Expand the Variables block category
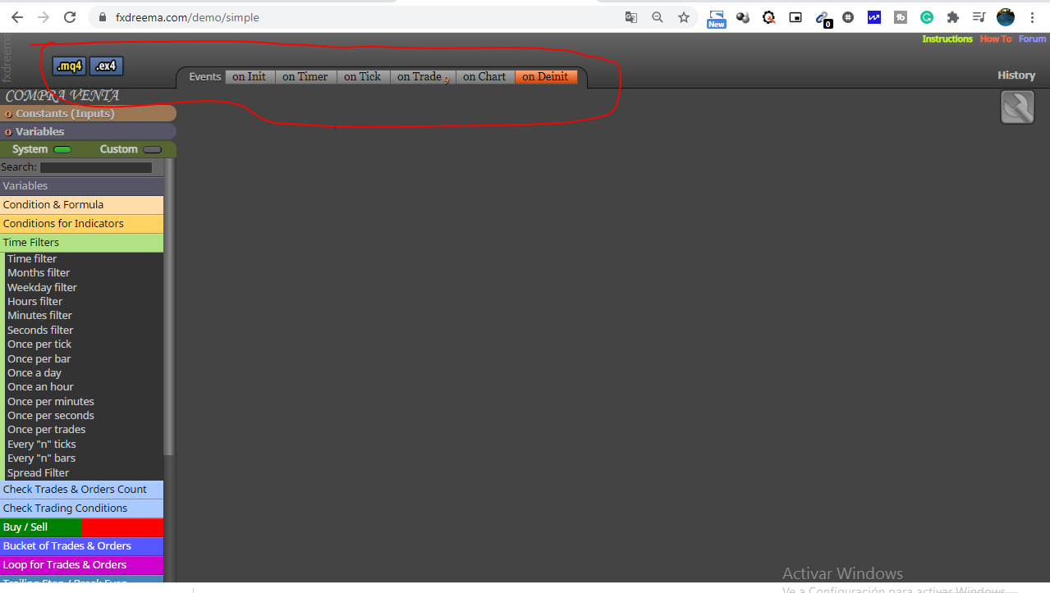Screen dimensions: 1050x593 81,185
